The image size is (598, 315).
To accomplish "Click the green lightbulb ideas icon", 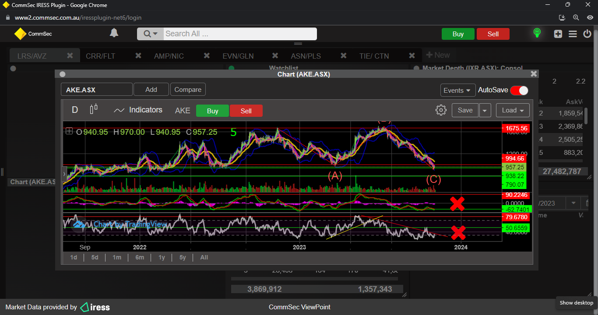I will pyautogui.click(x=537, y=33).
